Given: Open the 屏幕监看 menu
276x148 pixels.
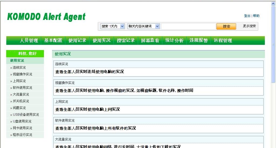Looking at the screenshot, I should (150, 40).
